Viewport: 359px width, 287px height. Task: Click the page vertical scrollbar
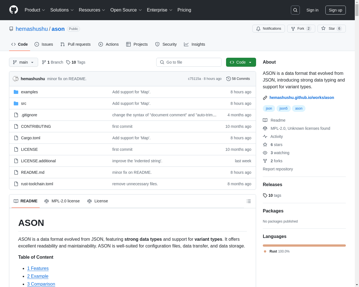point(357,143)
